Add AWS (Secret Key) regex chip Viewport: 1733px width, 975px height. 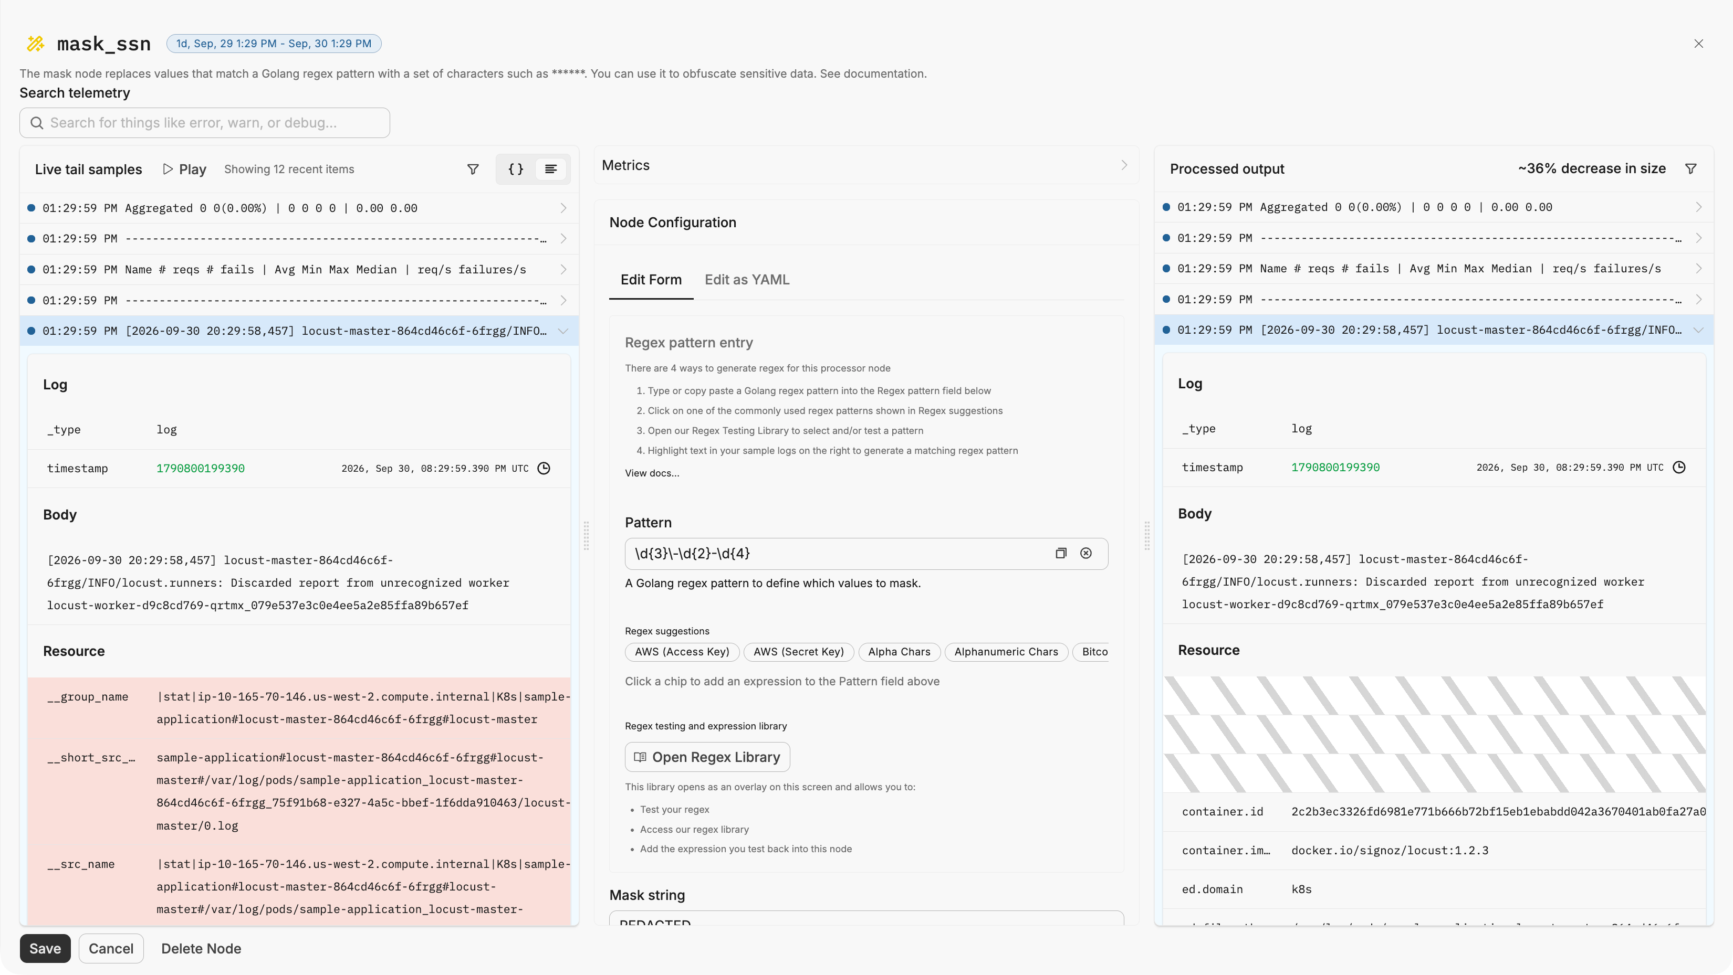click(x=799, y=652)
